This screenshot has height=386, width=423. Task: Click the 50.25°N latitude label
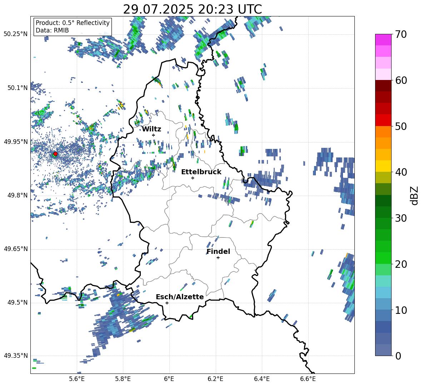[x=16, y=34]
